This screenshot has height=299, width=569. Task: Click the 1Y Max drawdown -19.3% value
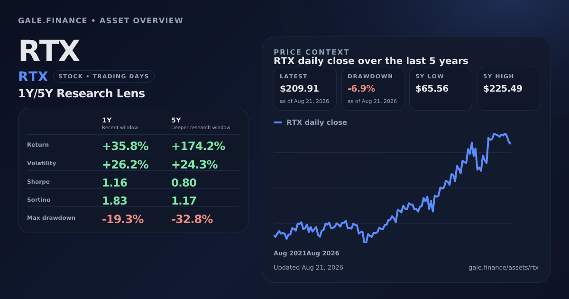click(x=123, y=219)
